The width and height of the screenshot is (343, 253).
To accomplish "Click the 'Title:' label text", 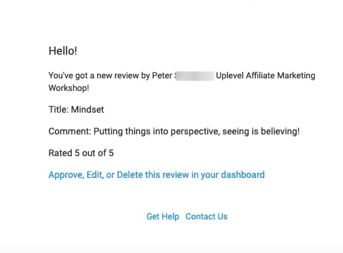I will point(59,109).
